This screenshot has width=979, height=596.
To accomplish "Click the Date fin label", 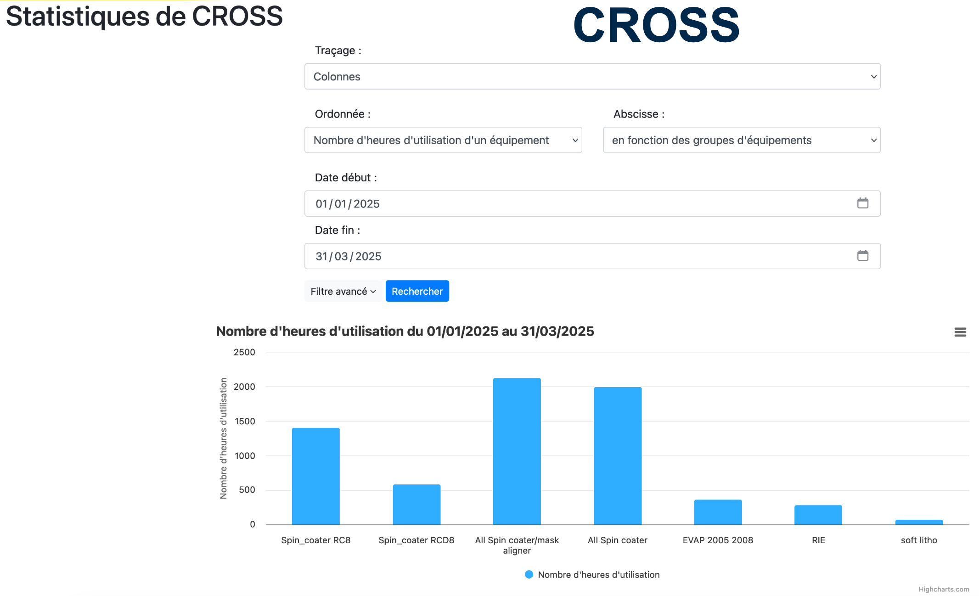I will point(338,230).
